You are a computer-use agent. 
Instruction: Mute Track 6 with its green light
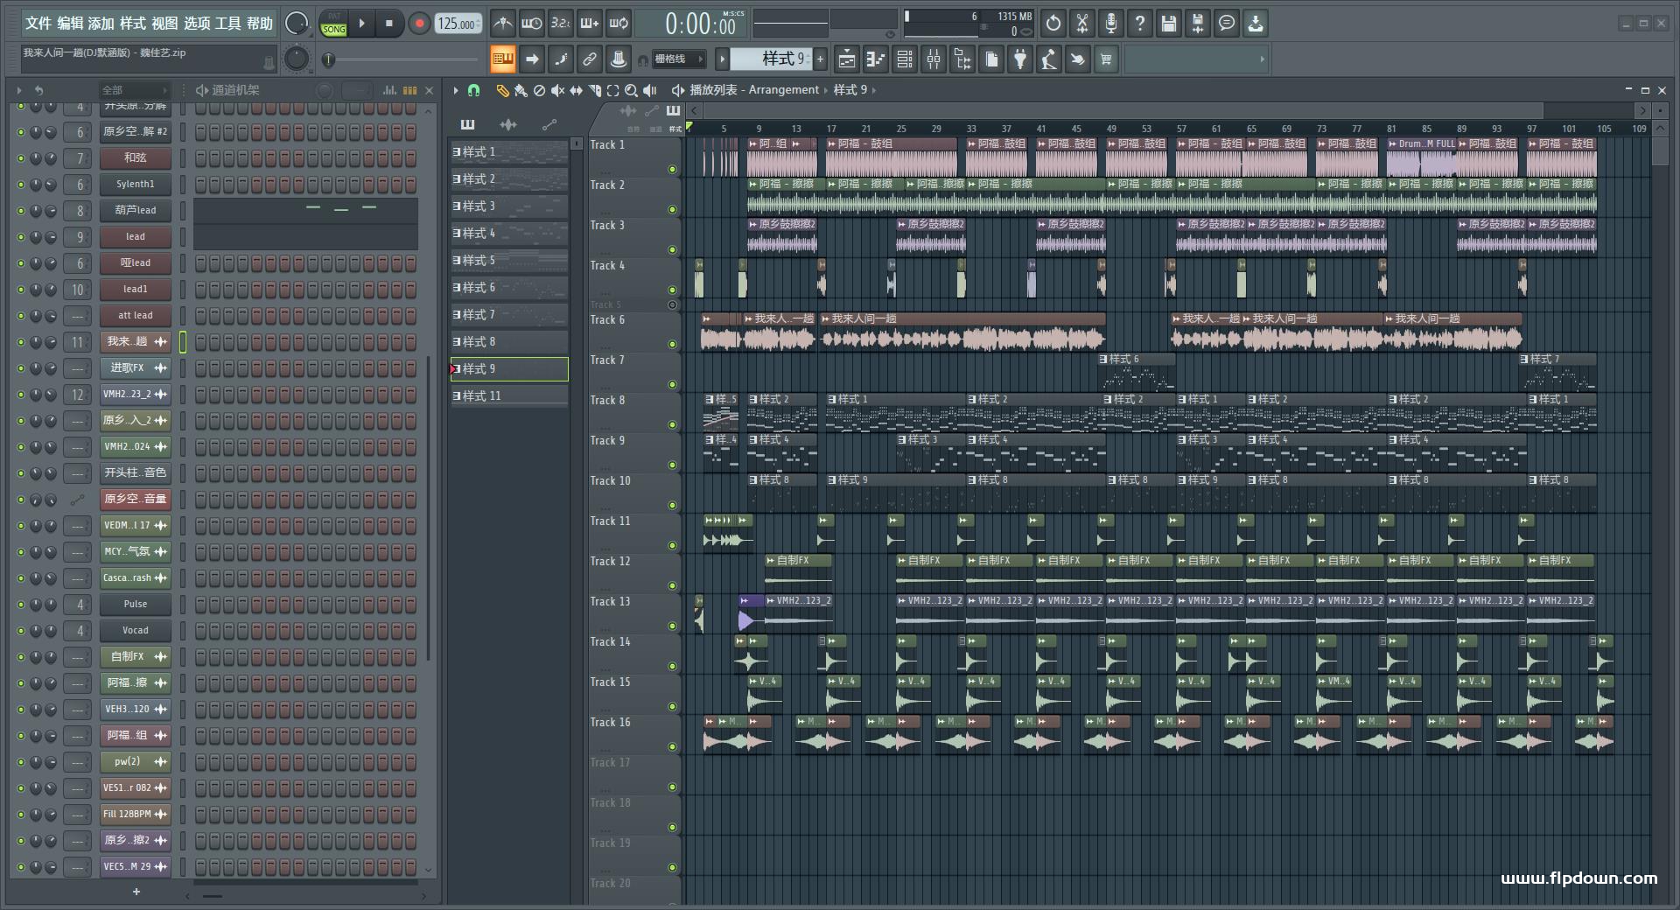pos(672,344)
